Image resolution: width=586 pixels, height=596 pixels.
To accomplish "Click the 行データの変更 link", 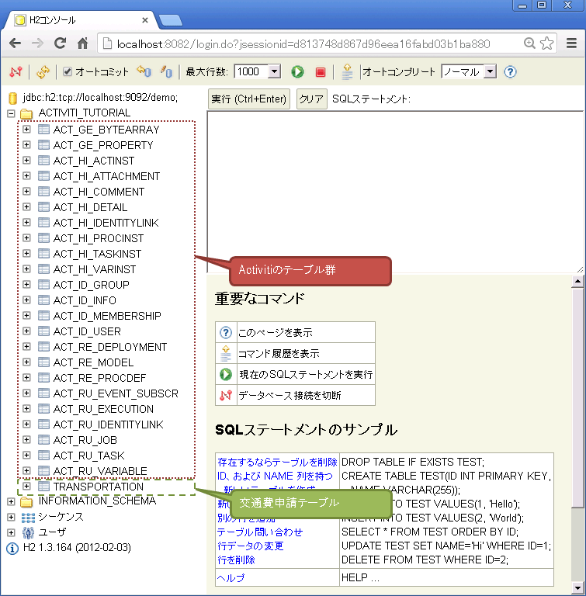I will click(251, 546).
